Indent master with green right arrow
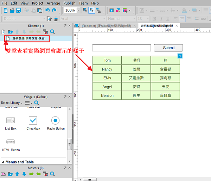 (x=31, y=174)
